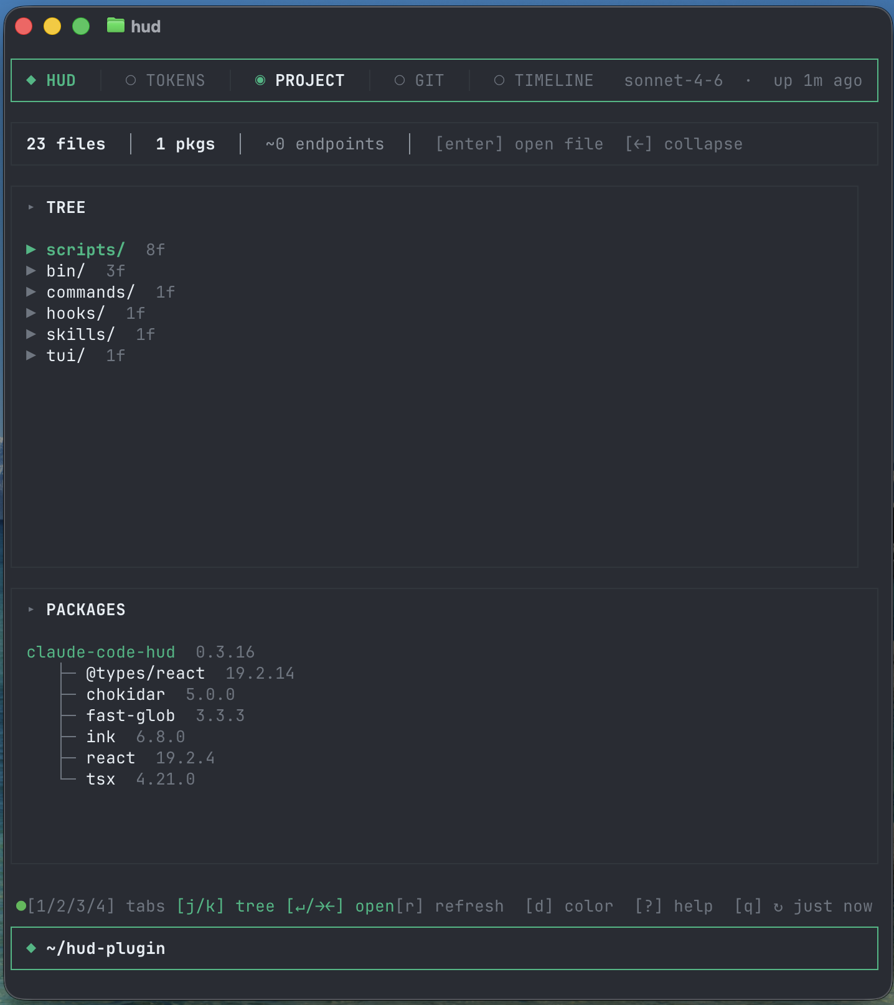The image size is (894, 1005).
Task: Open the TOKENS tab label
Action: pos(176,80)
